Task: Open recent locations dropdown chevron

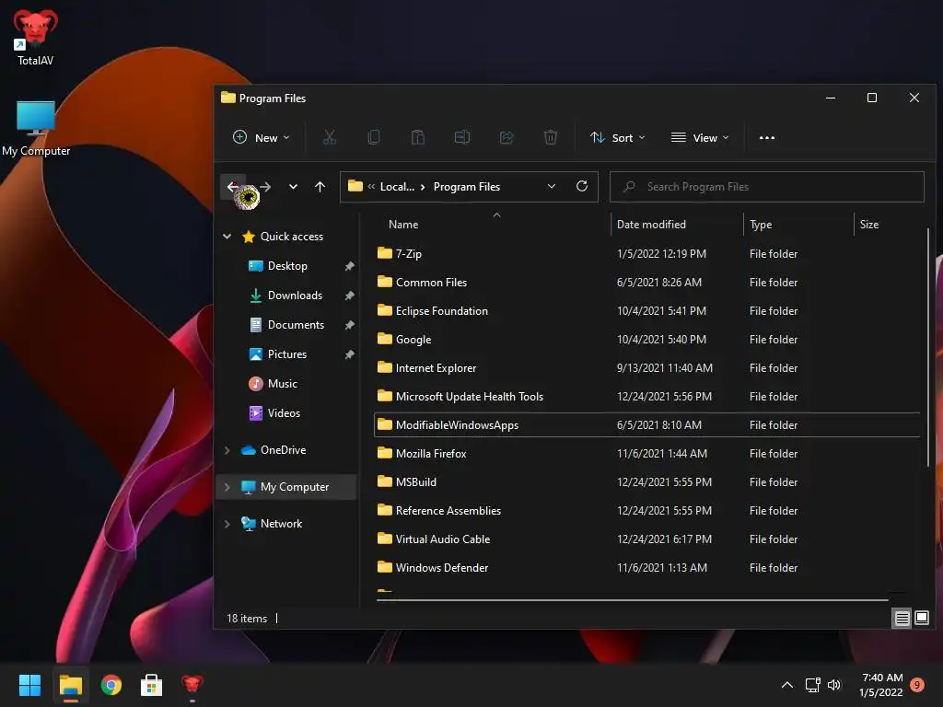Action: click(293, 187)
